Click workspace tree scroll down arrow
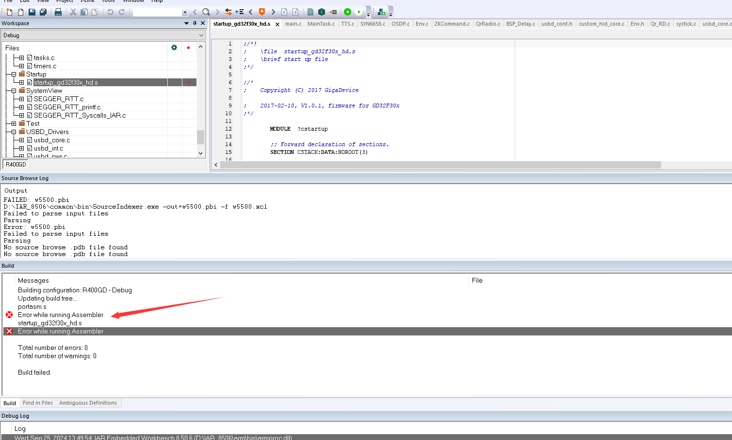Screen dimensions: 732x440 coord(201,153)
